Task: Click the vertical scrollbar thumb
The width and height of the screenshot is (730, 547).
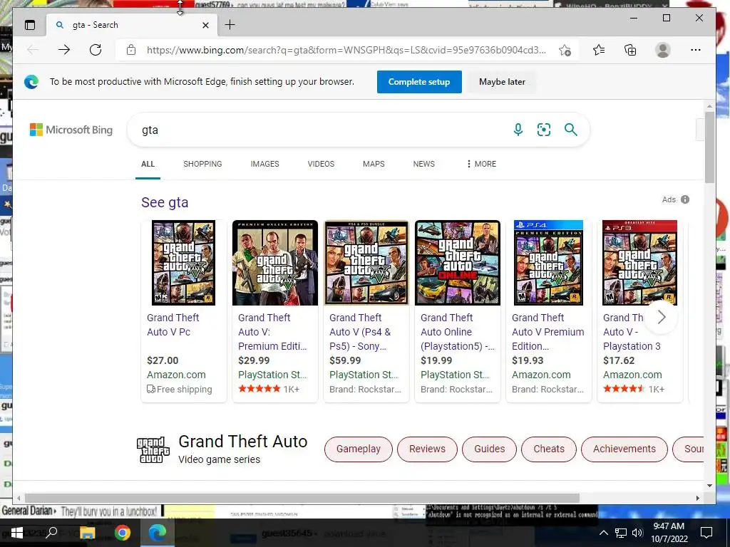Action: [x=709, y=147]
